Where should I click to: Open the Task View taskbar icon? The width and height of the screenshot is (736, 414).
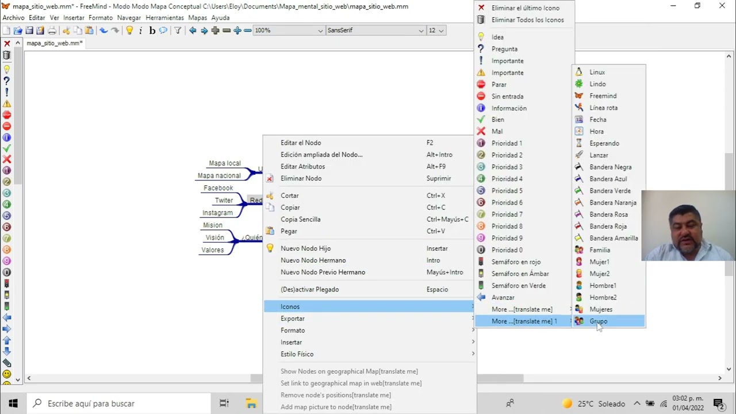[x=224, y=404]
